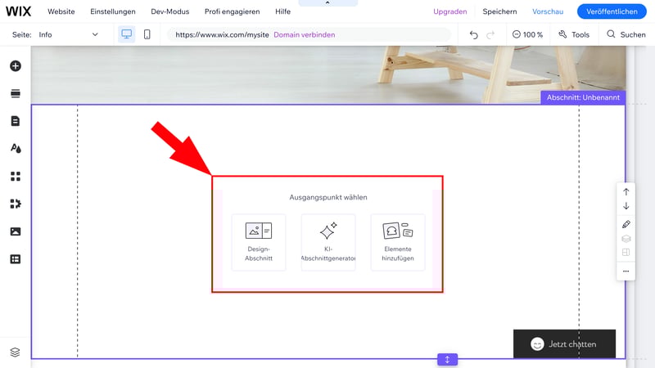Open the Seite Info page dropdown
The height and width of the screenshot is (368, 655).
coord(68,34)
